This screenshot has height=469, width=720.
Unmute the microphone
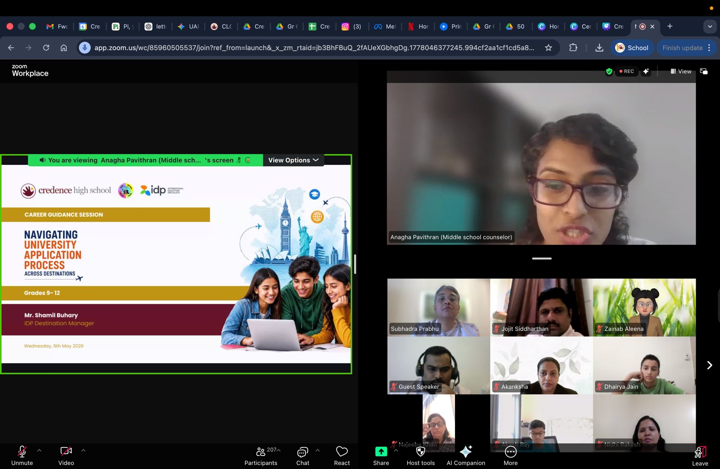click(22, 455)
